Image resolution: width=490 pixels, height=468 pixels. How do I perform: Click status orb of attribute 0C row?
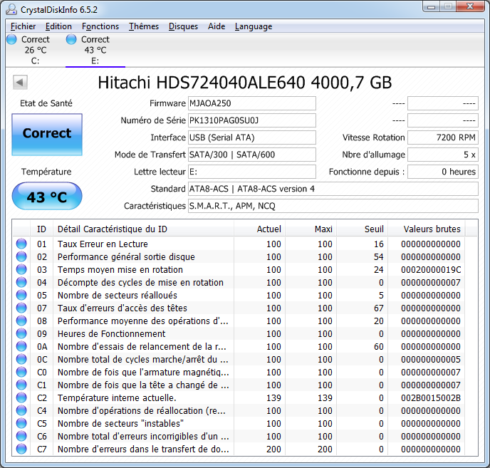pyautogui.click(x=21, y=359)
